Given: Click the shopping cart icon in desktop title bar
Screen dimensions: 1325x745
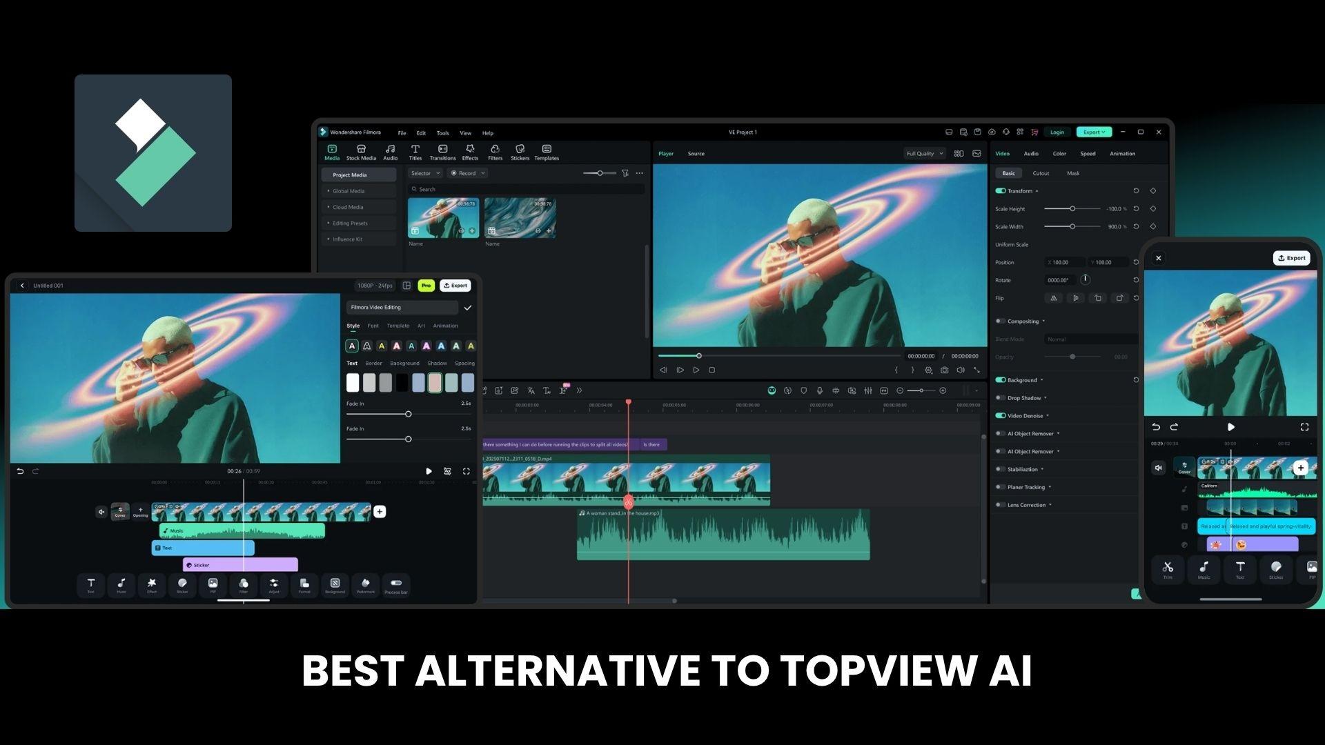Looking at the screenshot, I should 1034,132.
